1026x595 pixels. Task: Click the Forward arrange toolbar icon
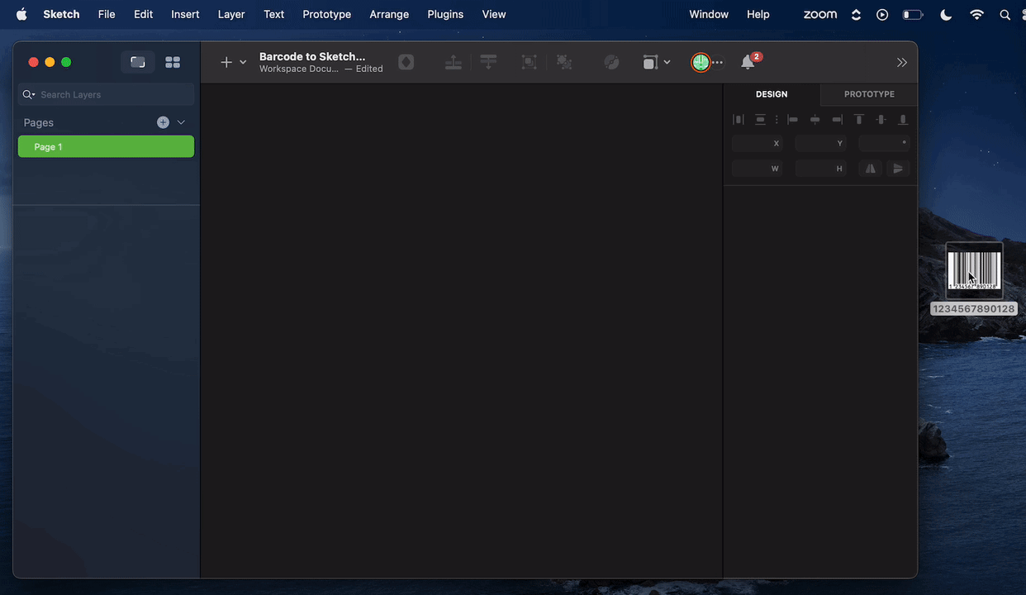[453, 62]
